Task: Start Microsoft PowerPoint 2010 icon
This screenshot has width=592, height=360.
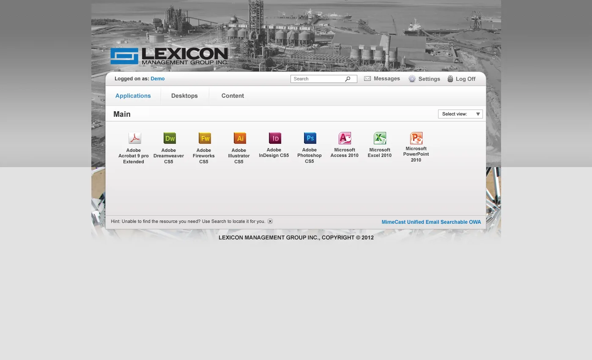Action: pyautogui.click(x=416, y=138)
